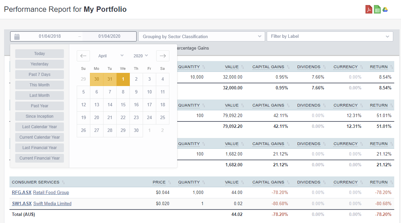Export the performance report as PDF
The height and width of the screenshot is (223, 401).
click(x=368, y=9)
